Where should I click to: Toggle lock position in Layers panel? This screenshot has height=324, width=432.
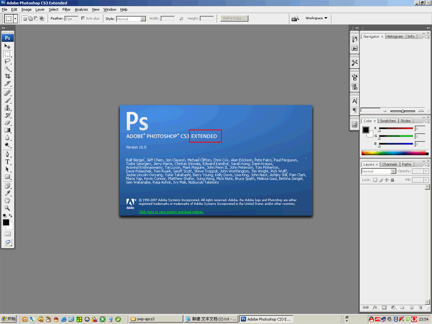point(386,180)
